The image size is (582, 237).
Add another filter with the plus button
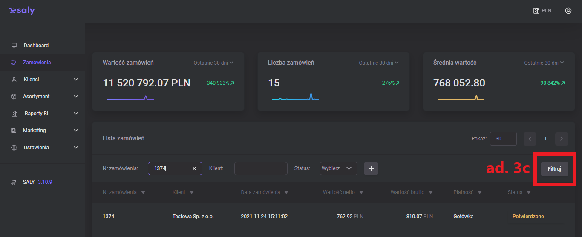click(x=371, y=168)
